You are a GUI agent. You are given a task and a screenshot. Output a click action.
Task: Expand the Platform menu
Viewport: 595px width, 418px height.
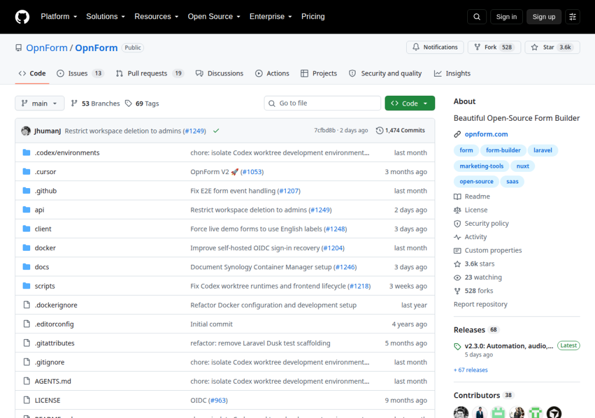point(59,17)
